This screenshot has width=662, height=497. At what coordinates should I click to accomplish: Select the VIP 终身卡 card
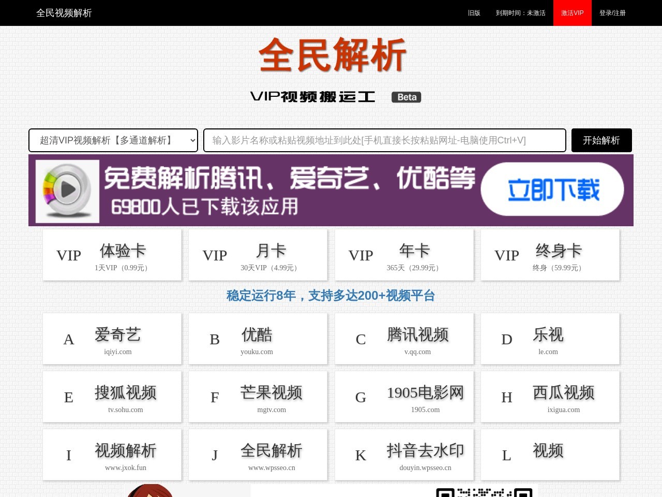point(550,255)
